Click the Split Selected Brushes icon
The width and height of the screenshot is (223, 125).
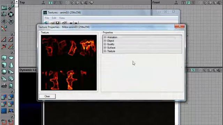[x=11, y=39]
